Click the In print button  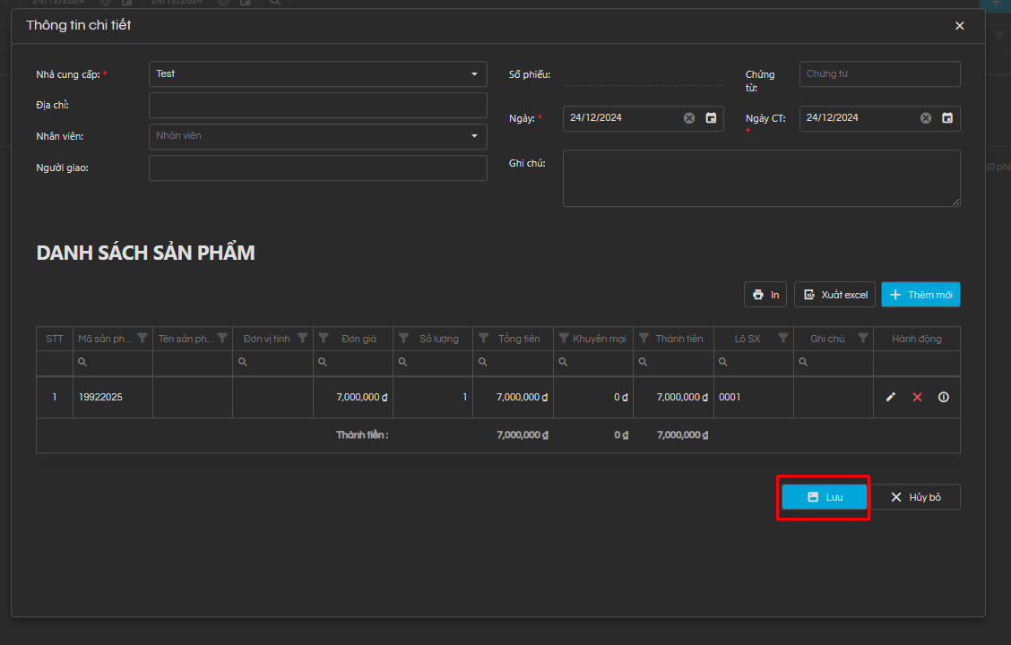pyautogui.click(x=765, y=295)
